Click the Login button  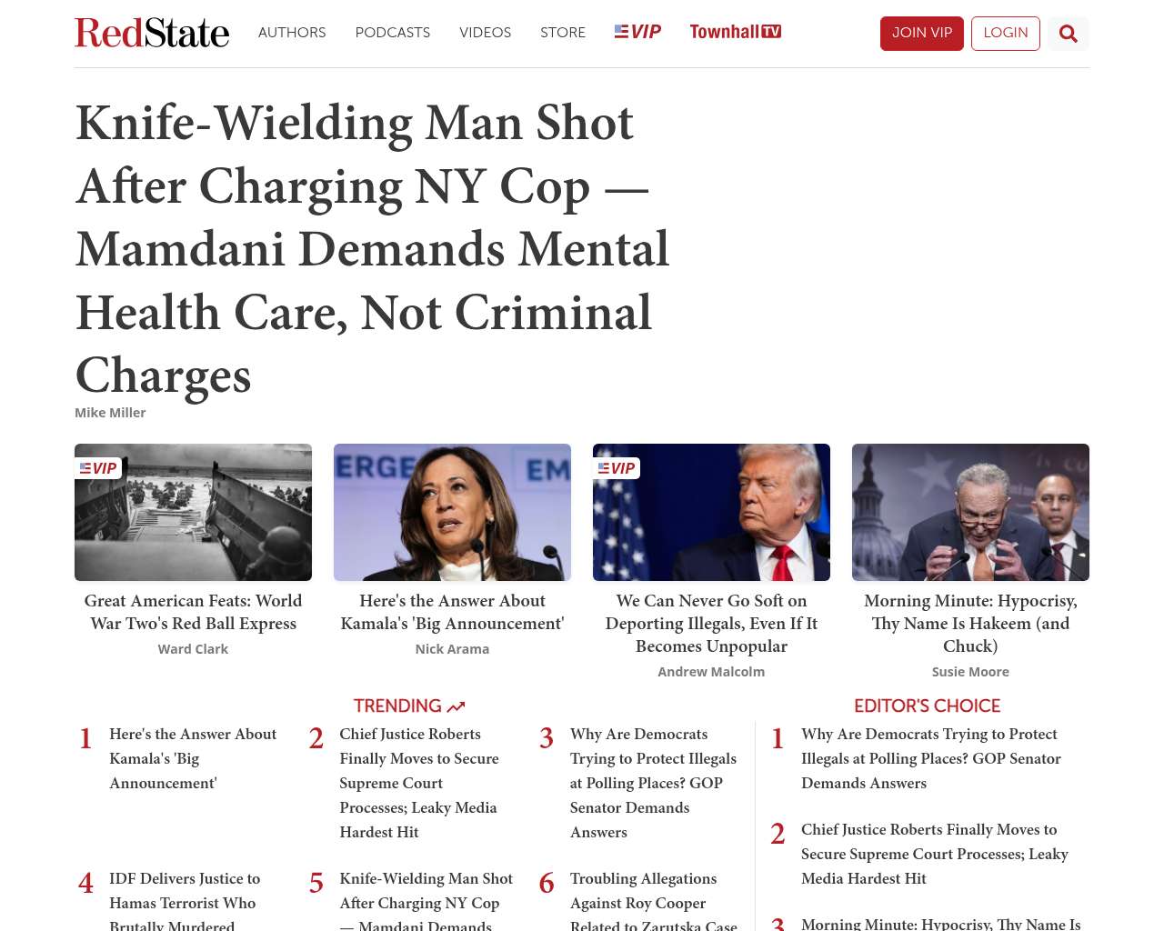(x=1005, y=33)
